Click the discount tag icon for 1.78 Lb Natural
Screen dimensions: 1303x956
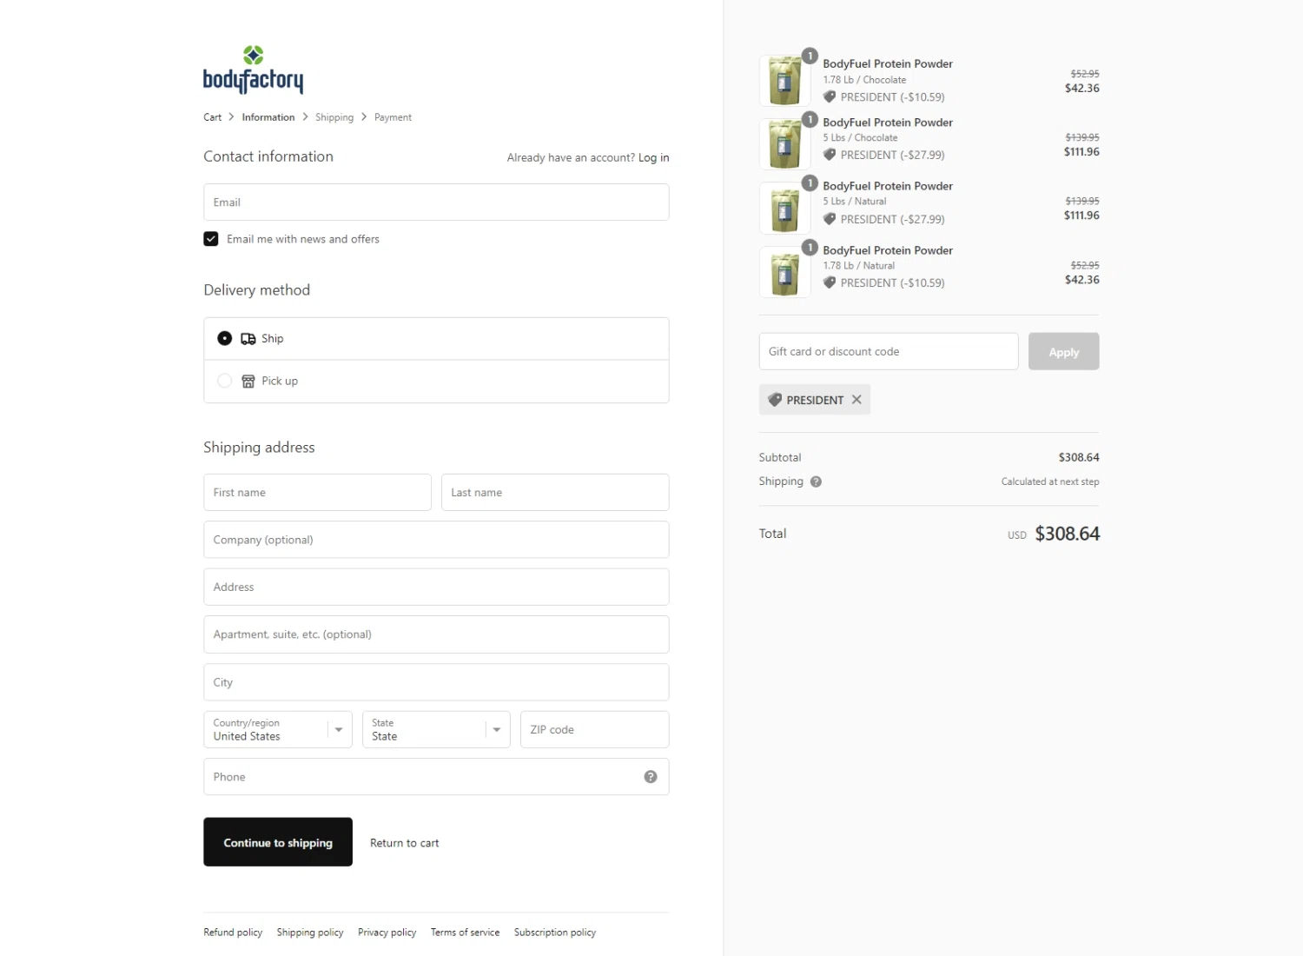[x=830, y=282]
